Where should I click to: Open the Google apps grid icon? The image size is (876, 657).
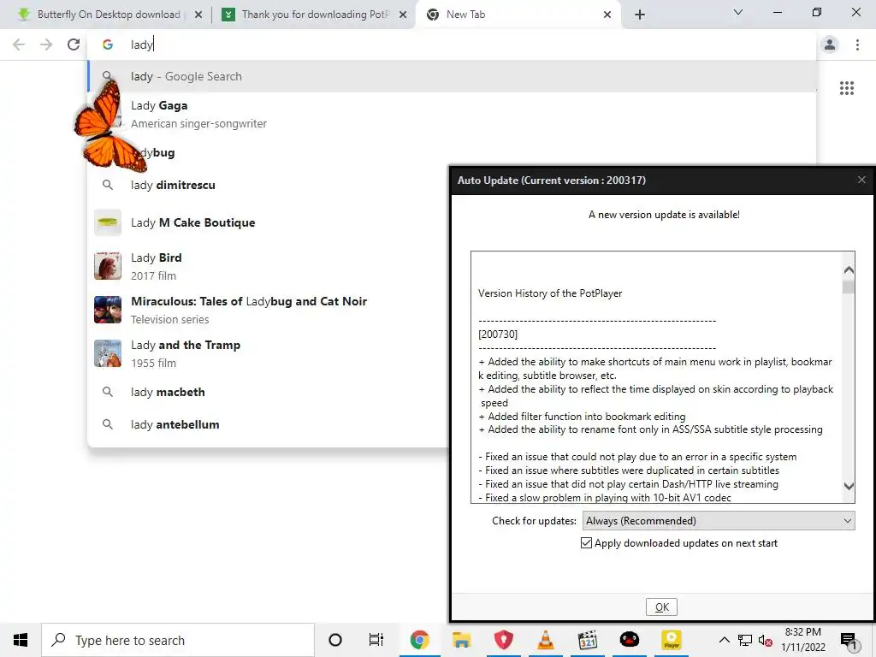pos(846,88)
